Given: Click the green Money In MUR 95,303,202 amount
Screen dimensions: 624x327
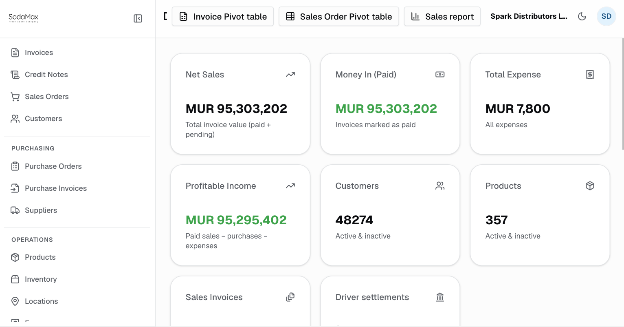Looking at the screenshot, I should (386, 109).
